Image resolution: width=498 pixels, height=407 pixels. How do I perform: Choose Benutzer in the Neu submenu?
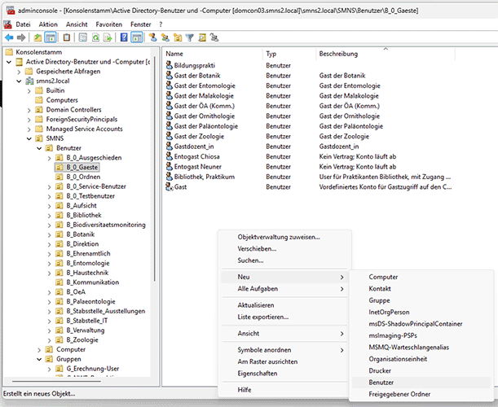pos(381,382)
